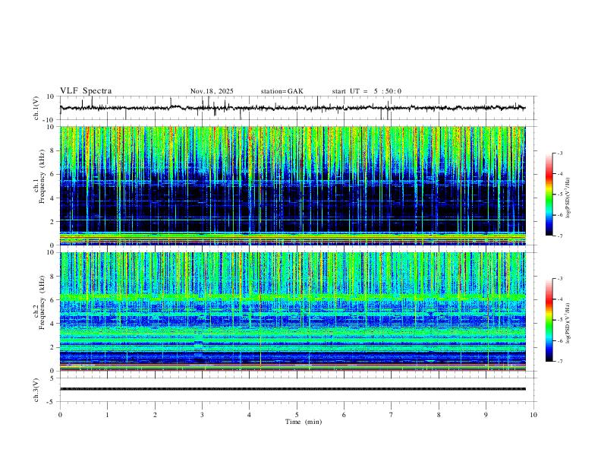
Task: Click the "-4" tick on ch.2 colorbar
Action: coord(559,299)
